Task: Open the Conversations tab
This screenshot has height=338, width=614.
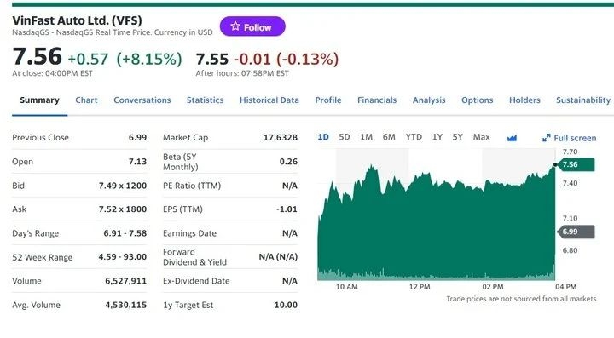Action: 142,100
